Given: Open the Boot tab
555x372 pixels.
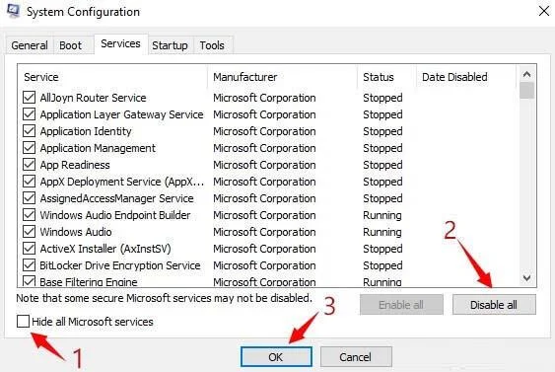Looking at the screenshot, I should pos(70,45).
